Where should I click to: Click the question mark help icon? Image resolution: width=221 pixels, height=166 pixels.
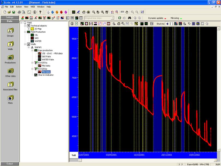pos(40,12)
